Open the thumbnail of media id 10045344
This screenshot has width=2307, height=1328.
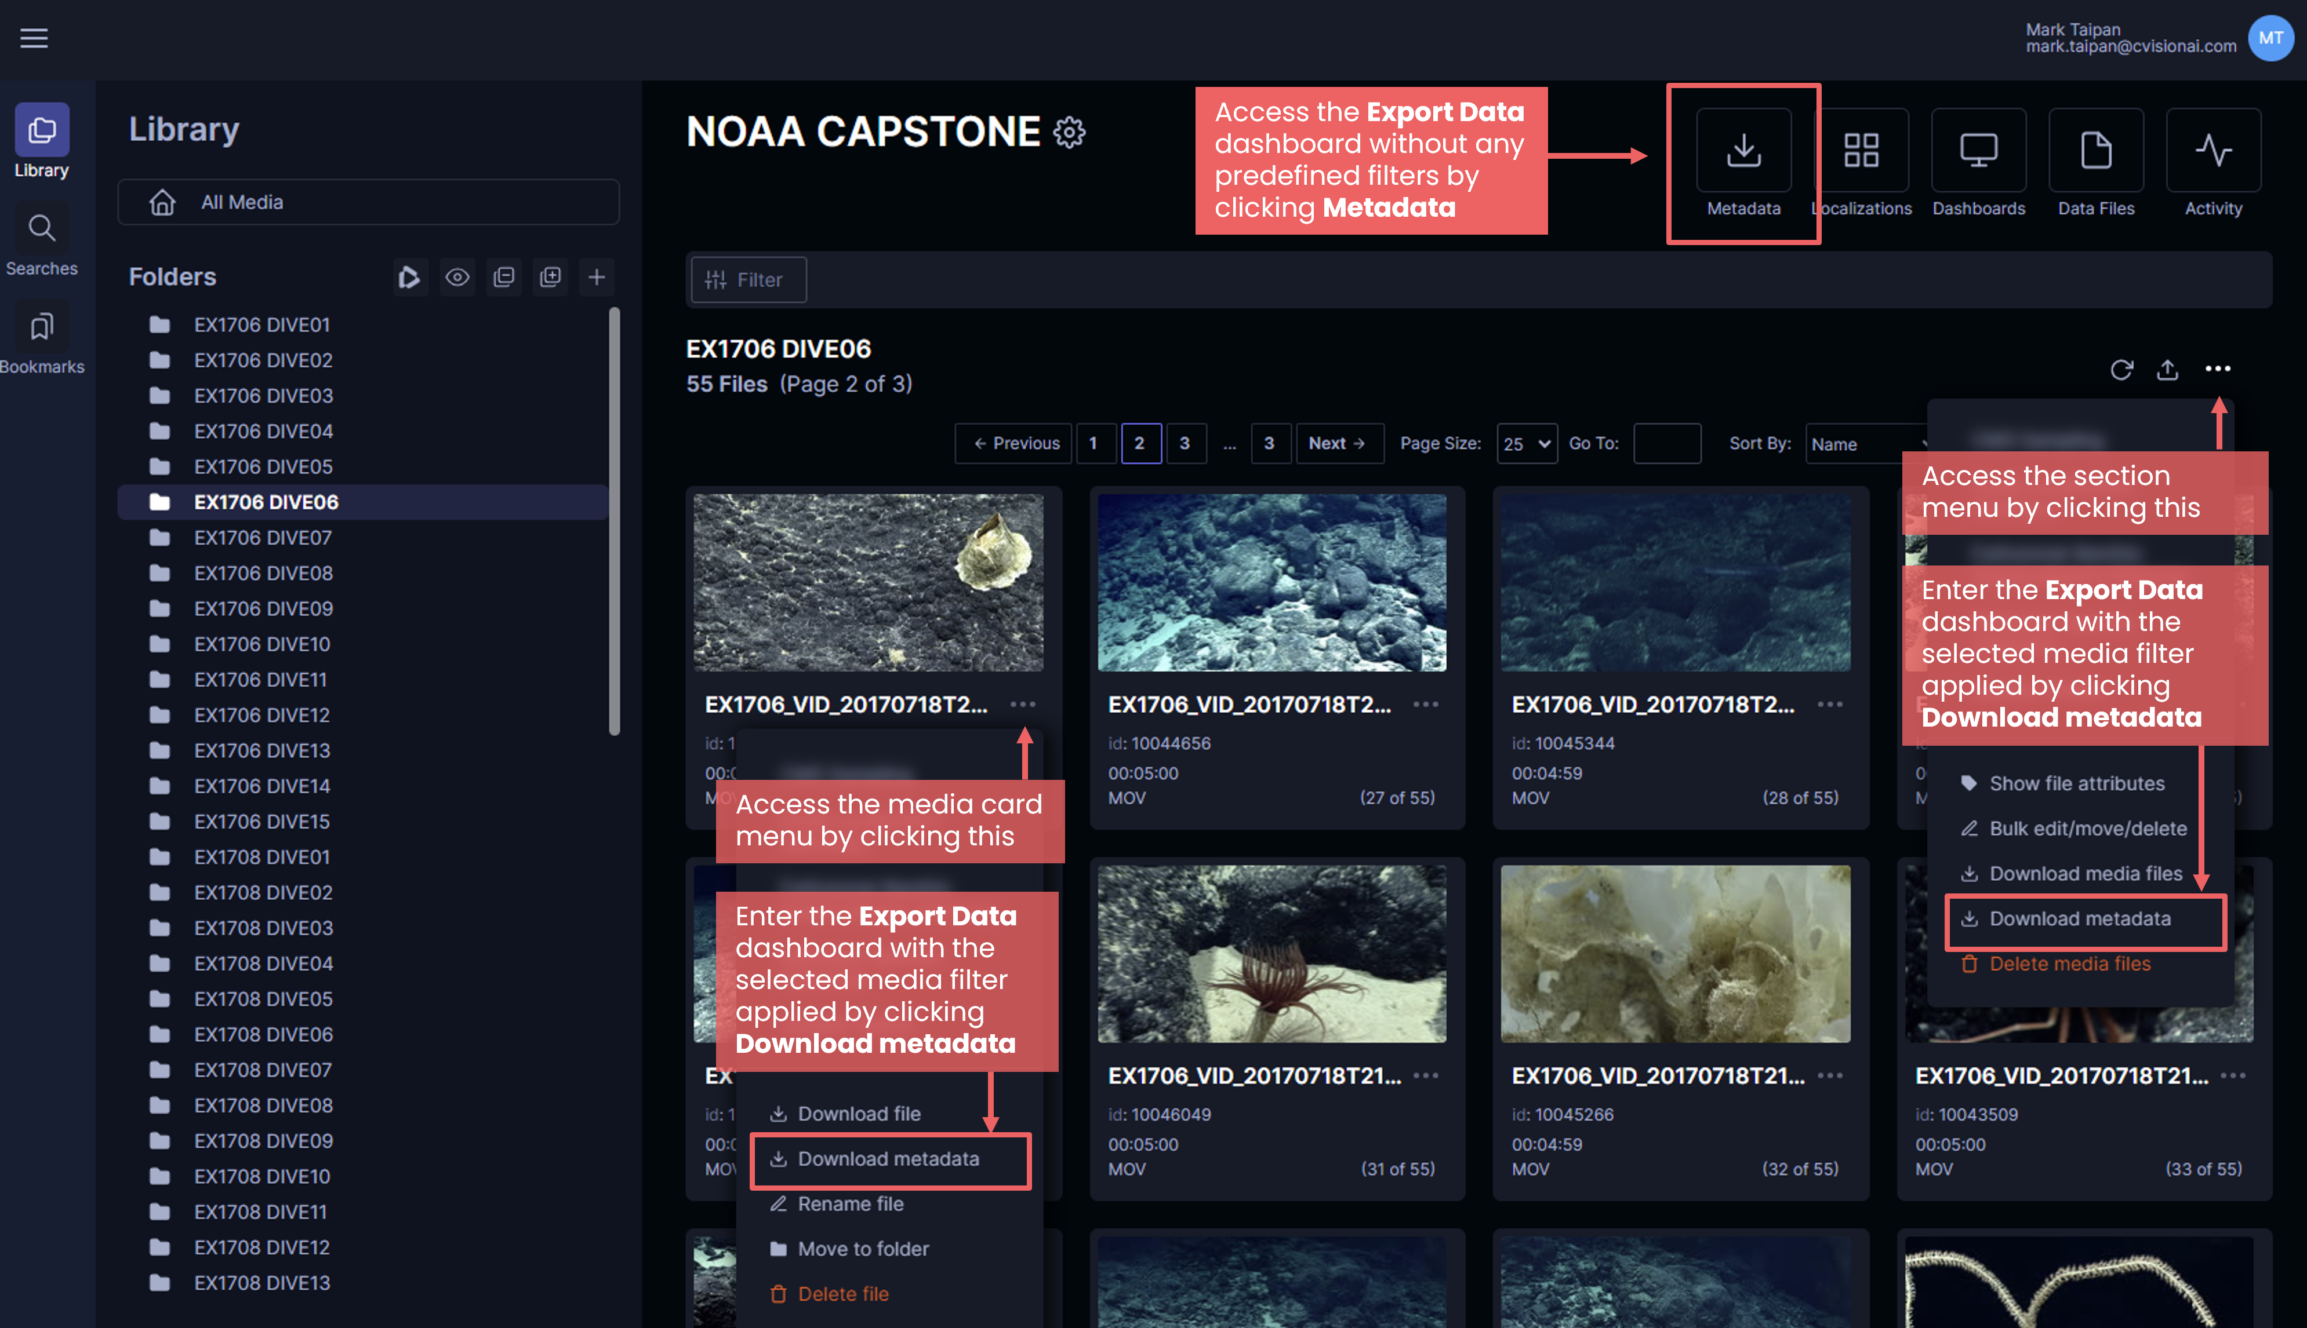[1676, 583]
